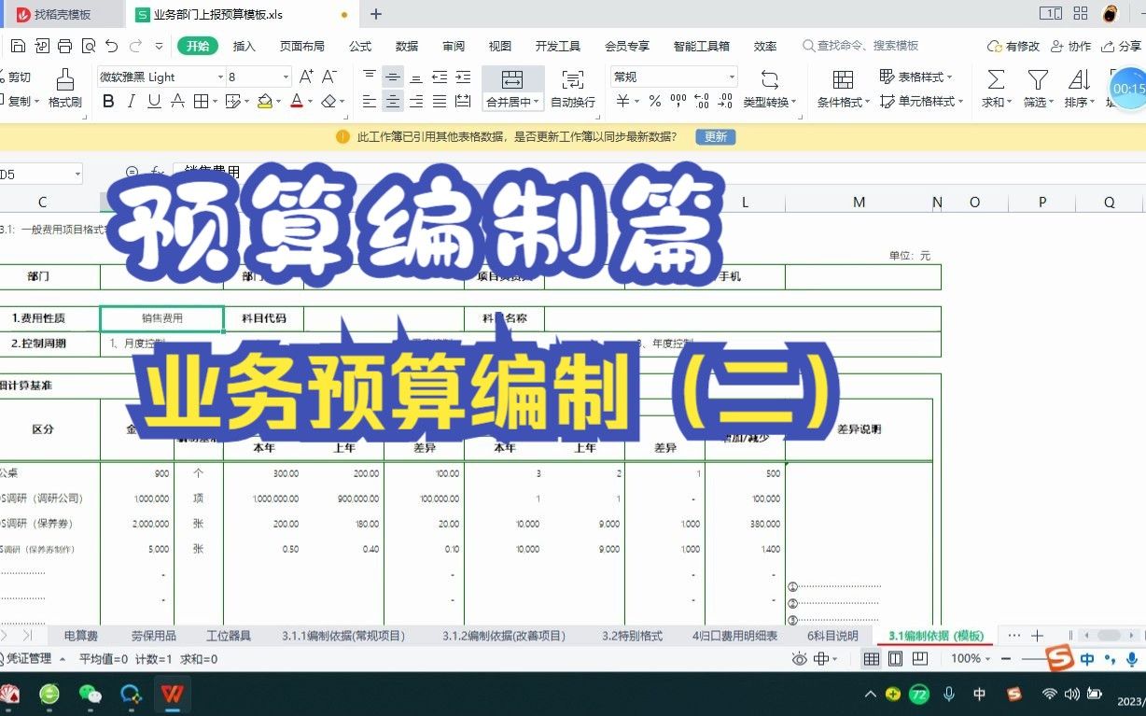Click the red font color icon

[x=296, y=102]
